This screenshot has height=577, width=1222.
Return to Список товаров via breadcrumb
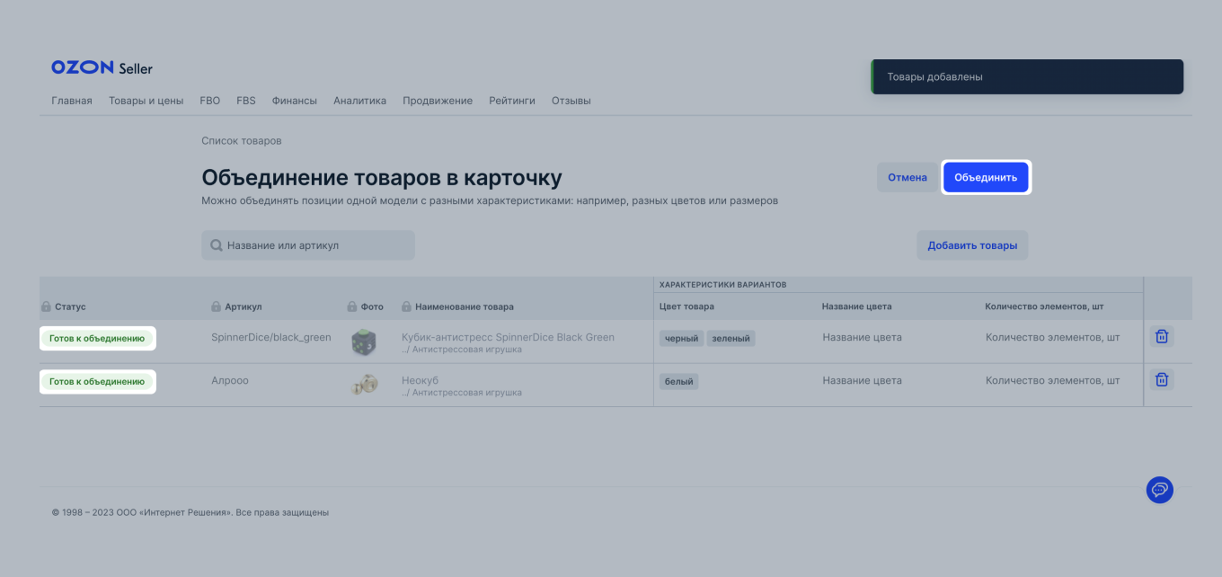241,140
